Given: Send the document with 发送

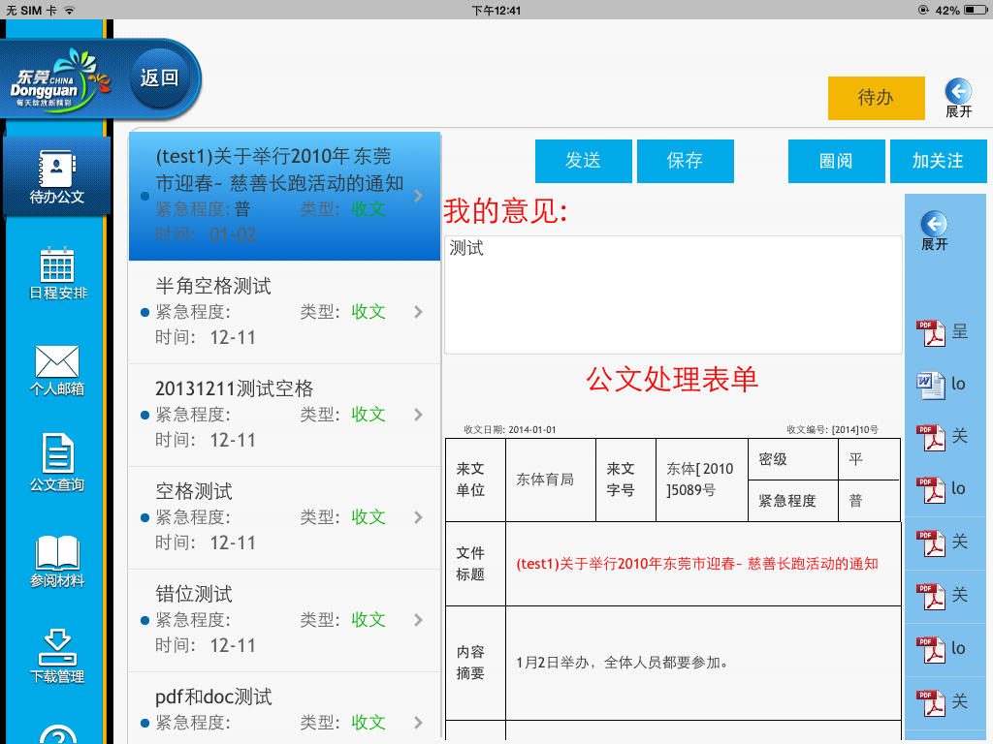Looking at the screenshot, I should [583, 161].
